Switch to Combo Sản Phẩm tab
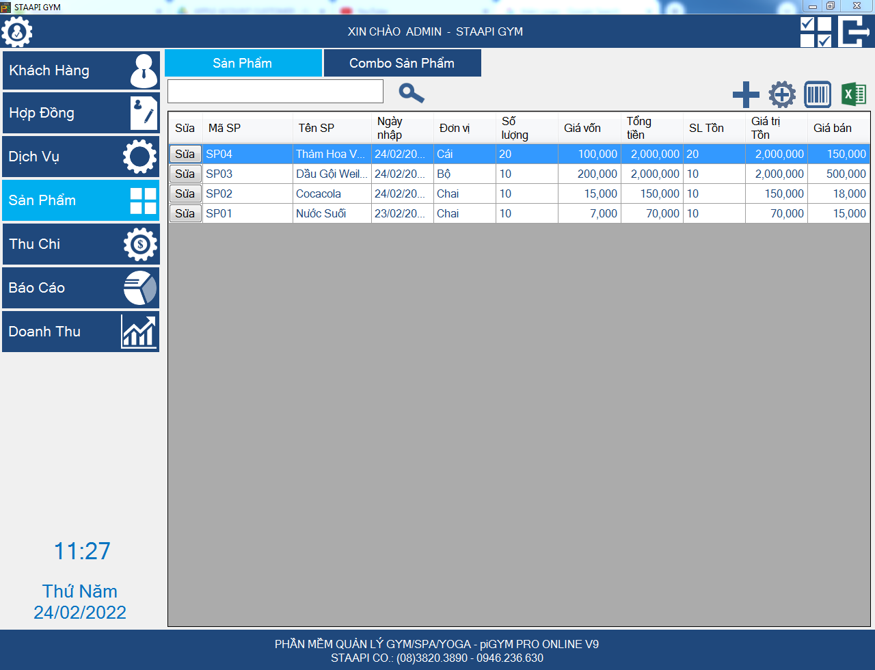This screenshot has height=670, width=875. point(402,63)
